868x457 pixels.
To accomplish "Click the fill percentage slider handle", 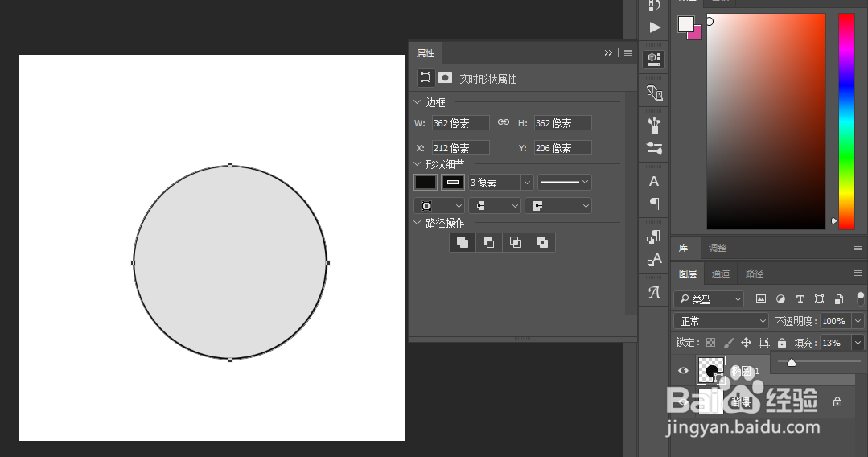I will [792, 362].
